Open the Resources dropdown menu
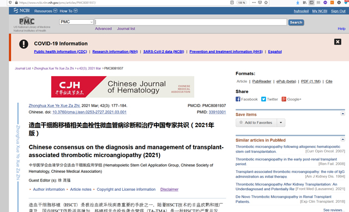The width and height of the screenshot is (349, 212). [x=46, y=11]
